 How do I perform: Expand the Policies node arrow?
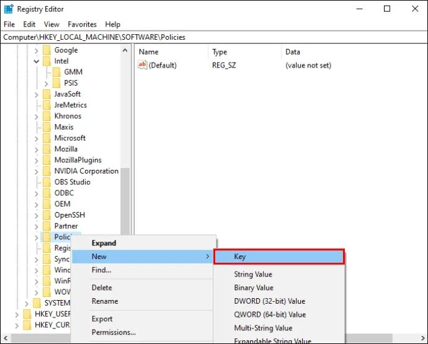37,237
